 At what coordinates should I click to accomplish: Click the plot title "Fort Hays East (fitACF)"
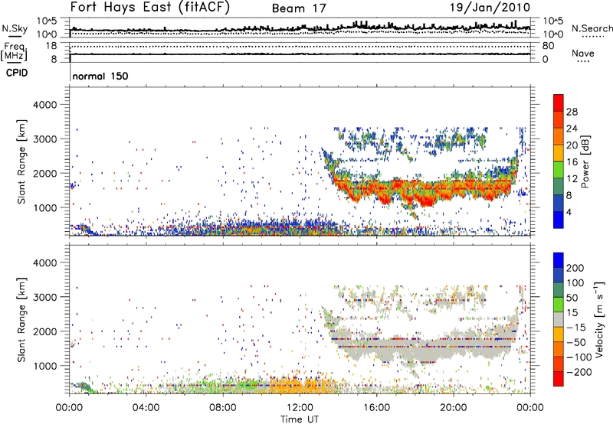point(150,8)
